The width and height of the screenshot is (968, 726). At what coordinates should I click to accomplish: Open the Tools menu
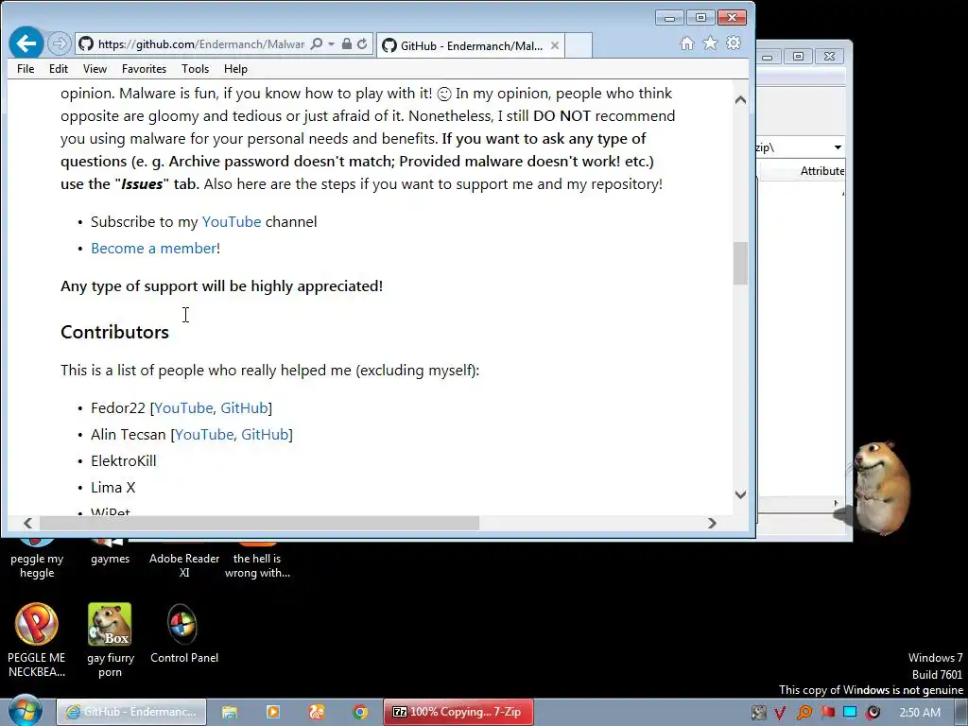[x=195, y=68]
